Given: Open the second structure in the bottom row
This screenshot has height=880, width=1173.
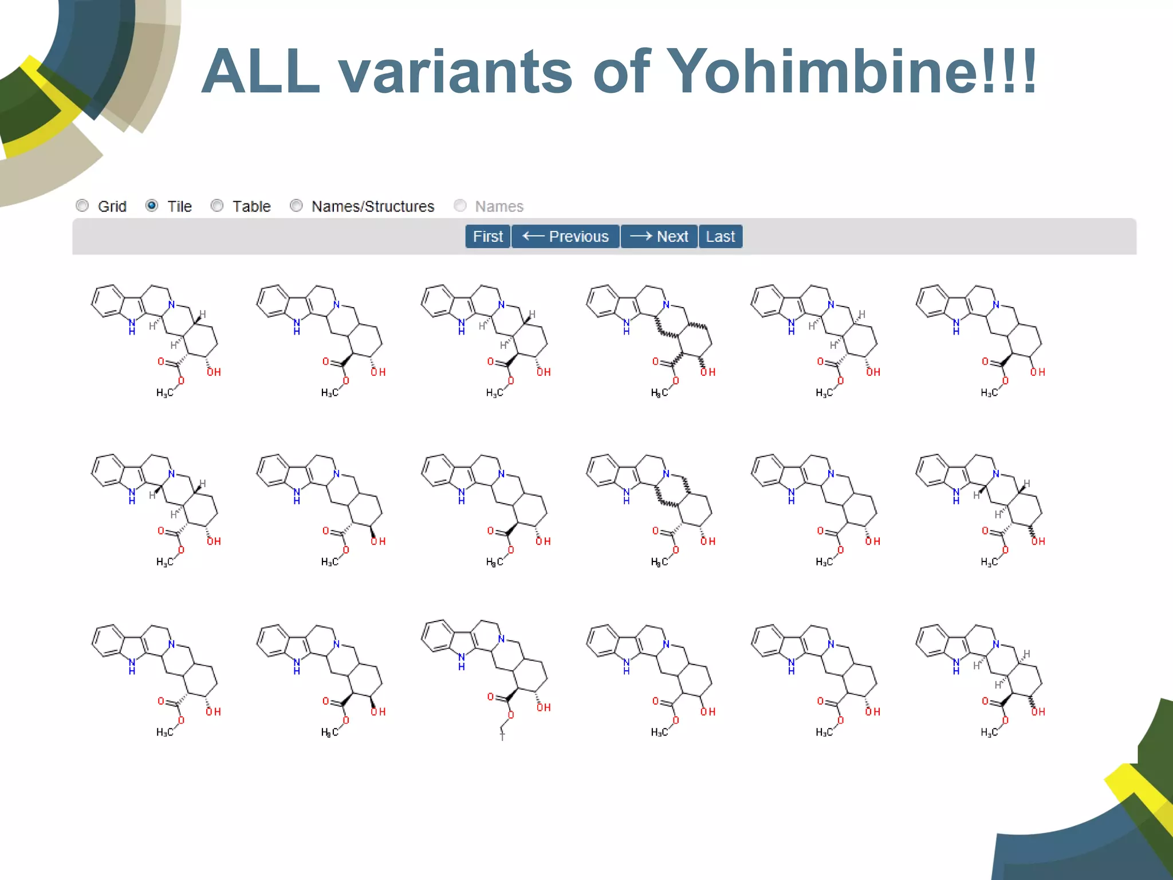Looking at the screenshot, I should pos(321,681).
